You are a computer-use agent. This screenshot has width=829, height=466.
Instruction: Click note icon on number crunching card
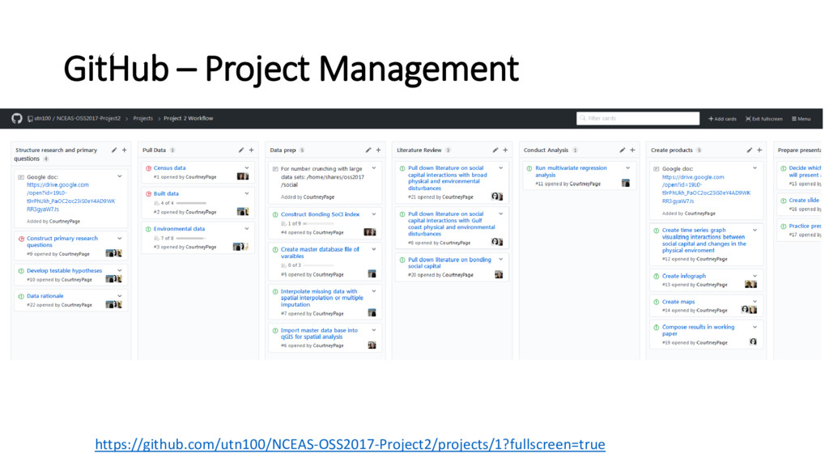275,169
